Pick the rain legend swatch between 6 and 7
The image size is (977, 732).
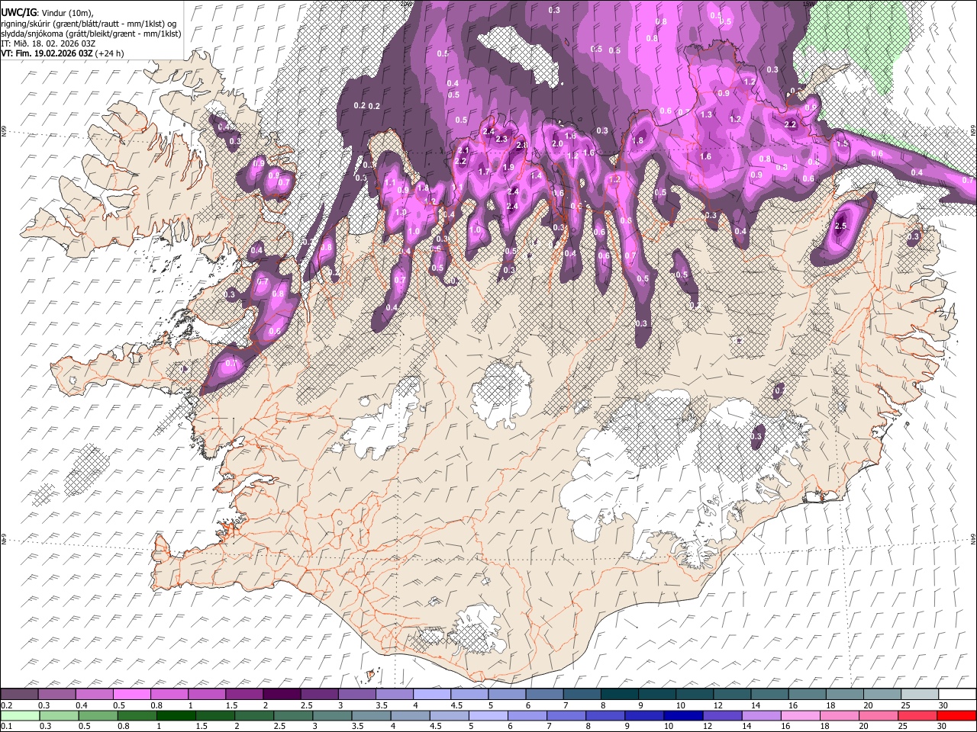(527, 715)
